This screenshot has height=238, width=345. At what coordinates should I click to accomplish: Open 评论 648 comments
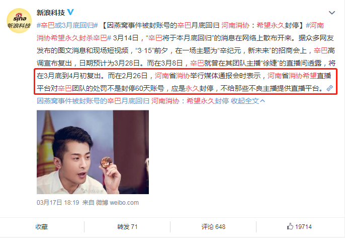213,227
